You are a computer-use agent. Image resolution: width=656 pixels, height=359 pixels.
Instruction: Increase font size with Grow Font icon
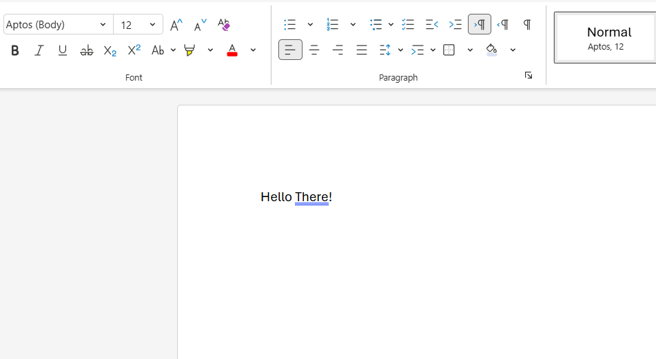pyautogui.click(x=176, y=25)
